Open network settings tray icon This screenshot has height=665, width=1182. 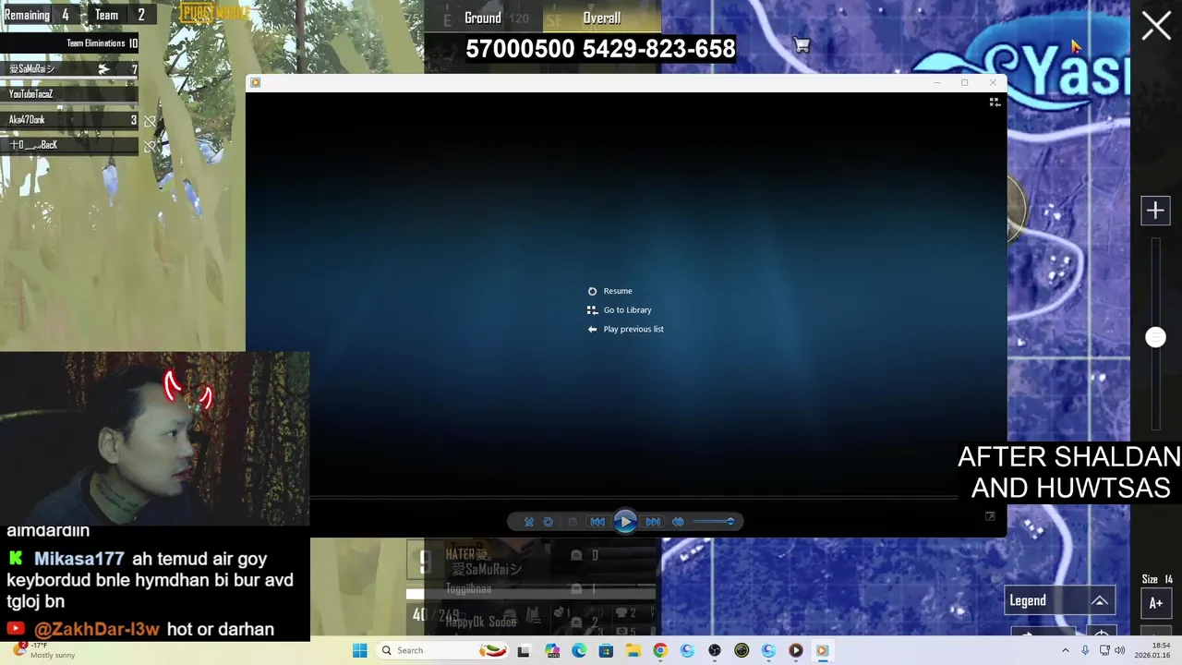tap(1104, 650)
